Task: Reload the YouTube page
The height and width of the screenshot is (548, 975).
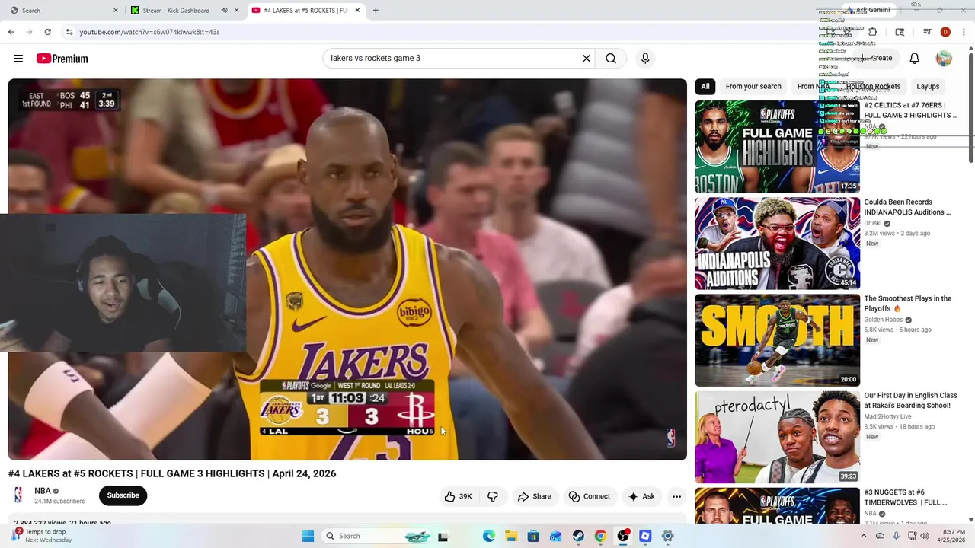Action: pos(47,32)
